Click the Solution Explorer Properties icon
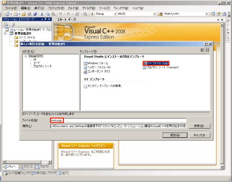 pos(6,24)
